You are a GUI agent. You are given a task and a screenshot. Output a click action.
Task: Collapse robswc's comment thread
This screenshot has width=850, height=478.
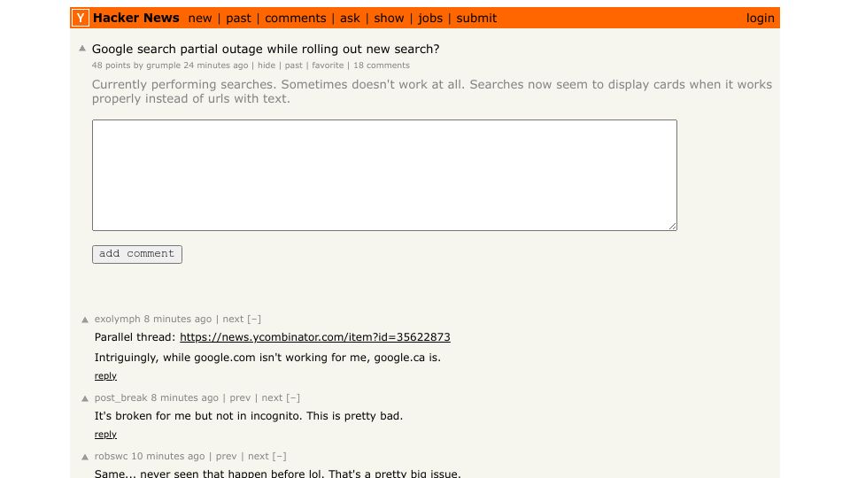(x=279, y=457)
